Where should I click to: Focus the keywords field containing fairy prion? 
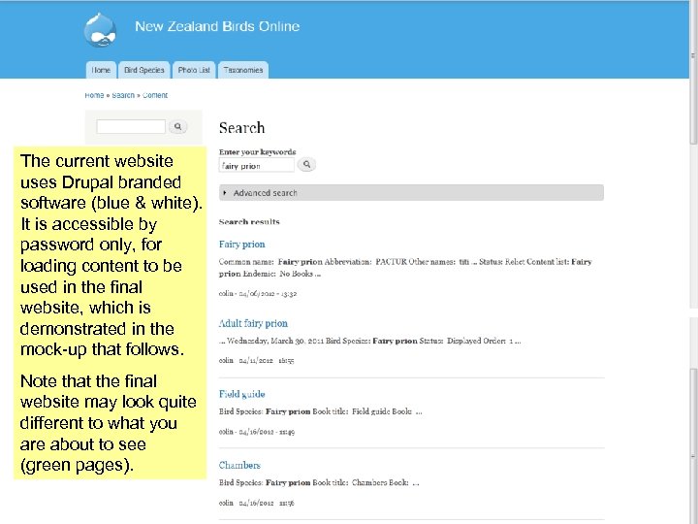256,165
